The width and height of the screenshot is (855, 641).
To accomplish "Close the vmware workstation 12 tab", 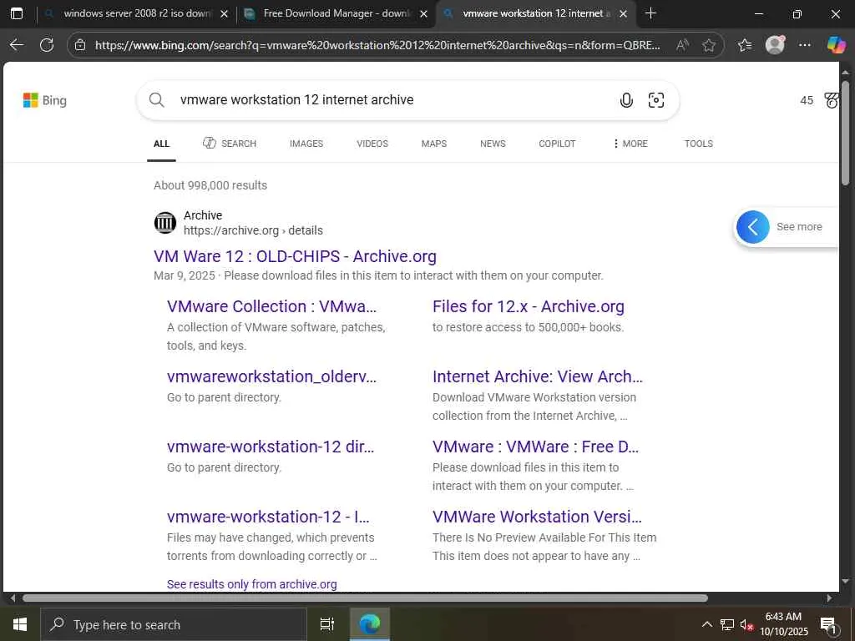I will 623,14.
